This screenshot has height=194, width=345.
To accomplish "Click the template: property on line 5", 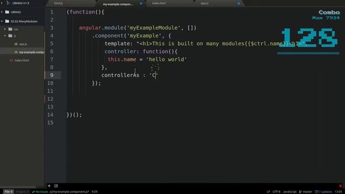I will 119,44.
